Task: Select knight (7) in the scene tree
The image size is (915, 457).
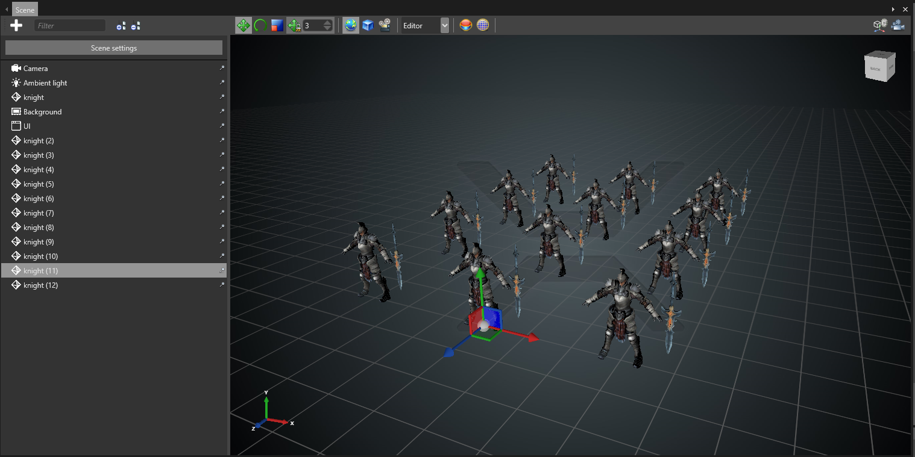Action: (39, 213)
